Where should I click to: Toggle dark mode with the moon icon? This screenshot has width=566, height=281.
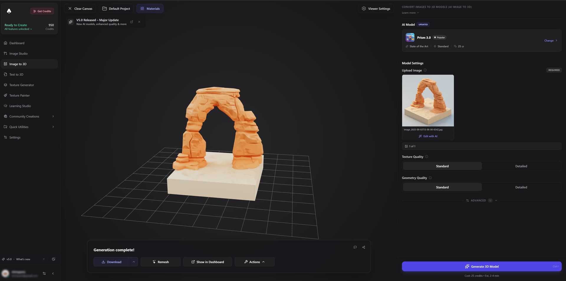coord(54,259)
